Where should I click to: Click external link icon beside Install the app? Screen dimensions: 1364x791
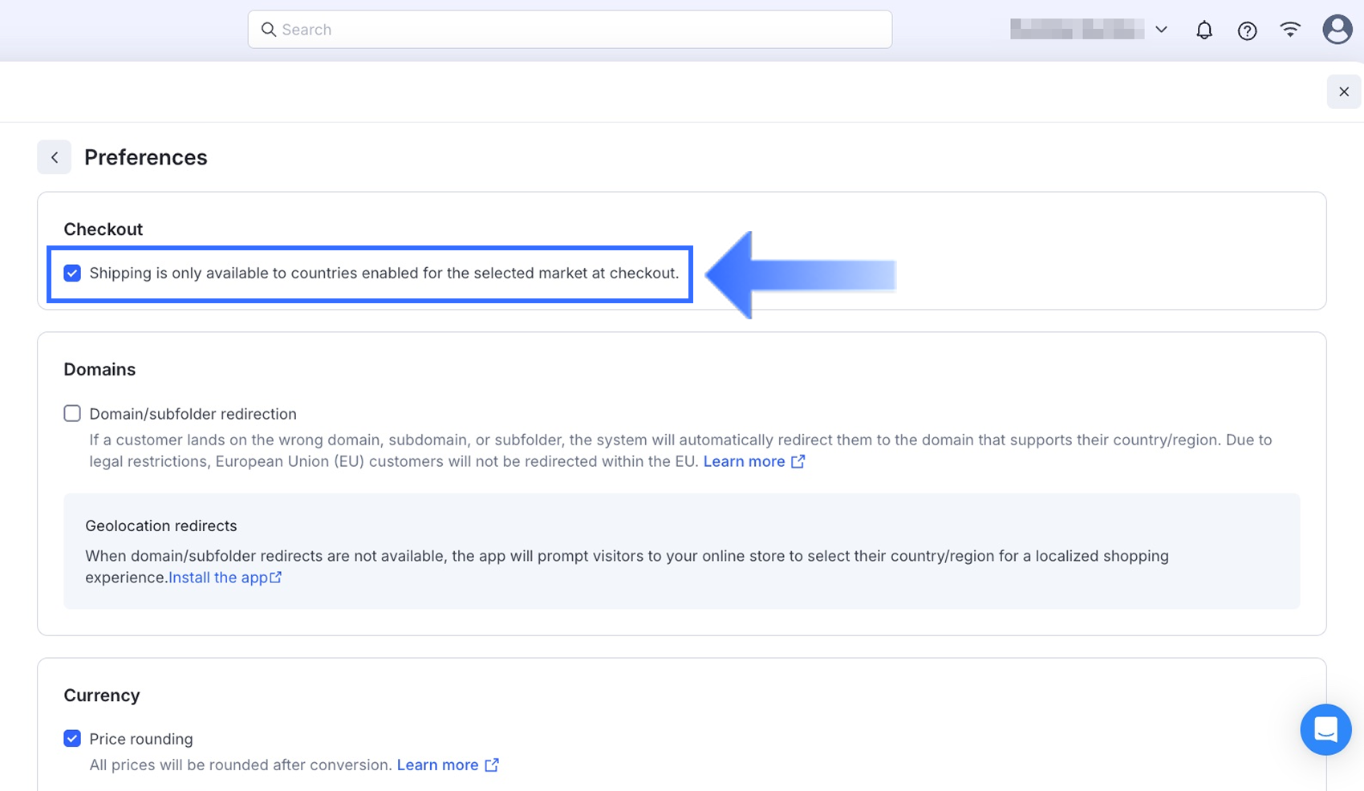tap(276, 578)
